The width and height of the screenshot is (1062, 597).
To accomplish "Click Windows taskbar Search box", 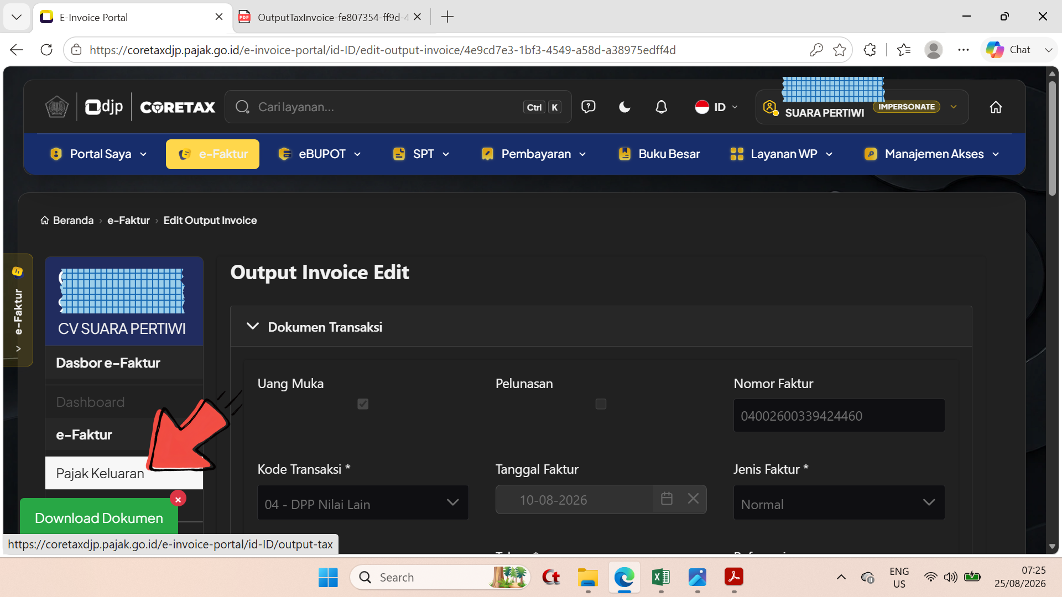I will coord(440,577).
